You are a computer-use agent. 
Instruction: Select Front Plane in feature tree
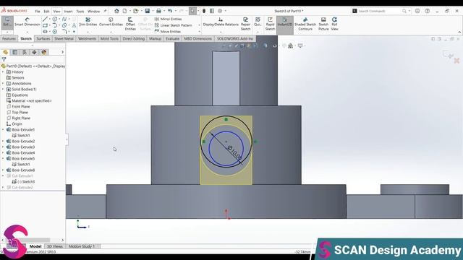click(21, 107)
